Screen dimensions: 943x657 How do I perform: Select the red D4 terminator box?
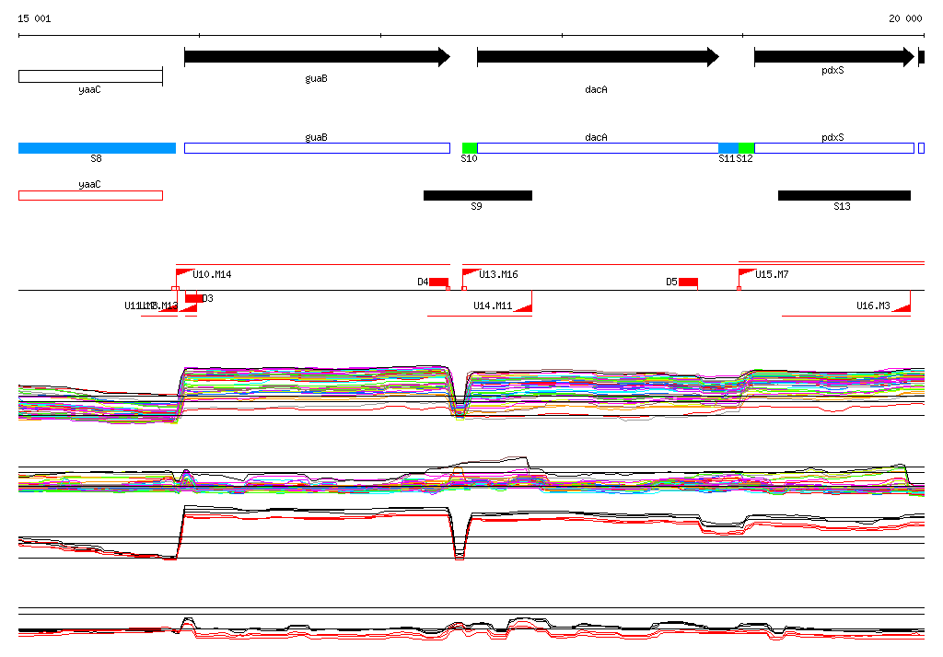point(438,282)
